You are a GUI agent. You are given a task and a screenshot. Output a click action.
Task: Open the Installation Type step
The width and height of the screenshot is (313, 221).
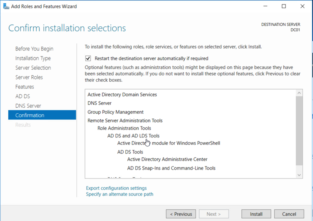(33, 58)
